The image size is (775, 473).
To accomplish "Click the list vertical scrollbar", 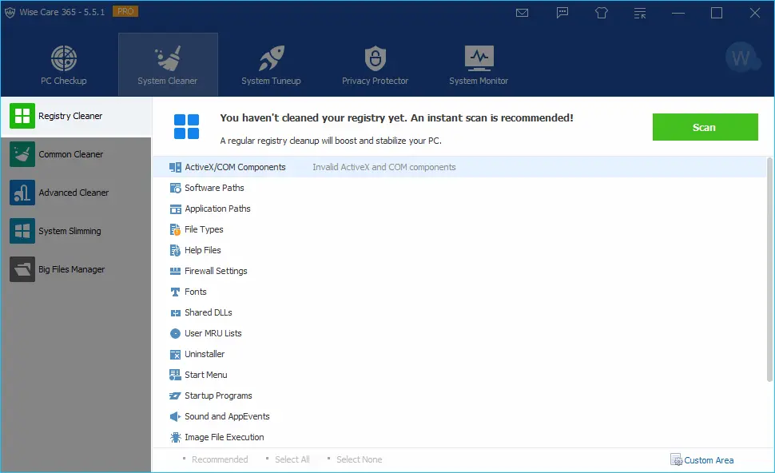I will (769, 269).
